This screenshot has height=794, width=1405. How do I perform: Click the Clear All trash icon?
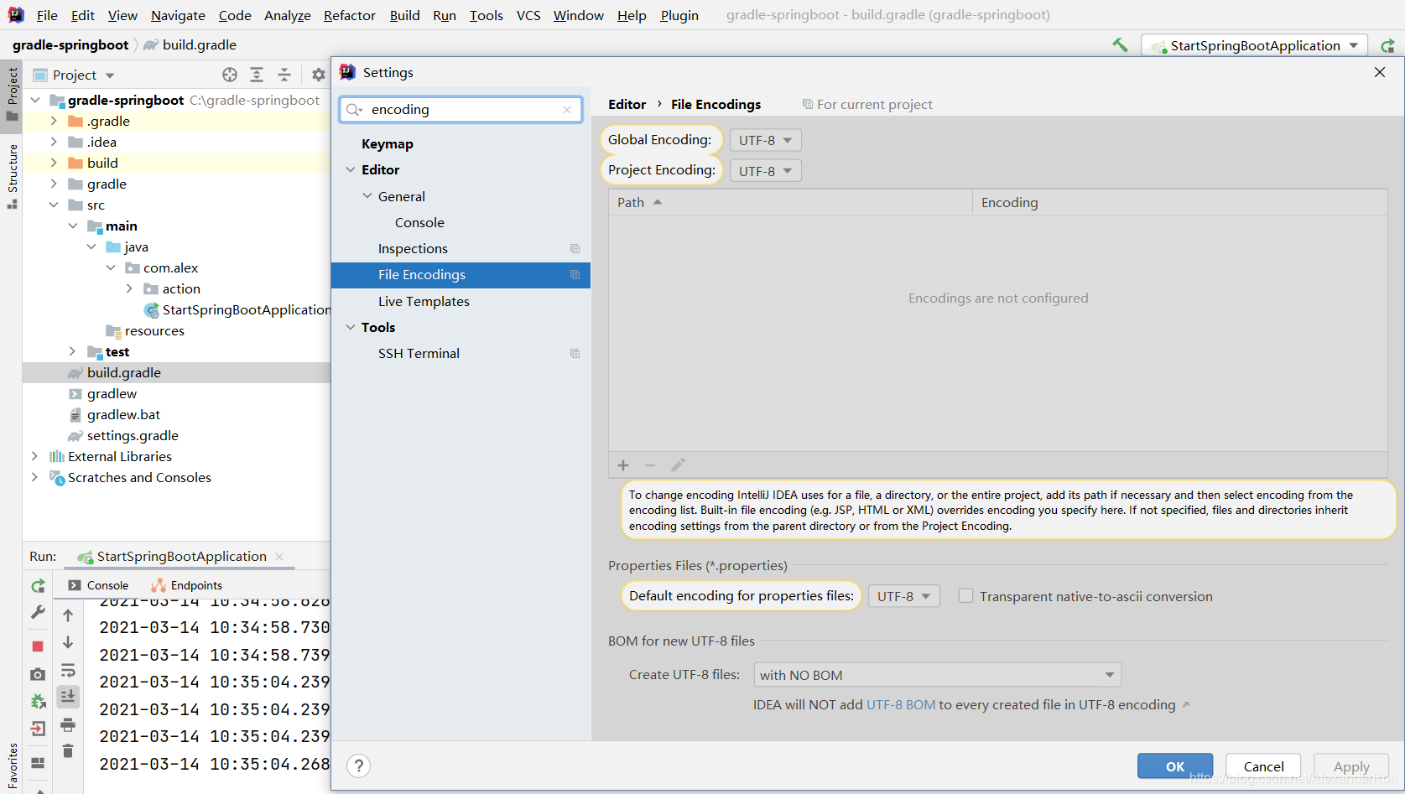point(68,751)
